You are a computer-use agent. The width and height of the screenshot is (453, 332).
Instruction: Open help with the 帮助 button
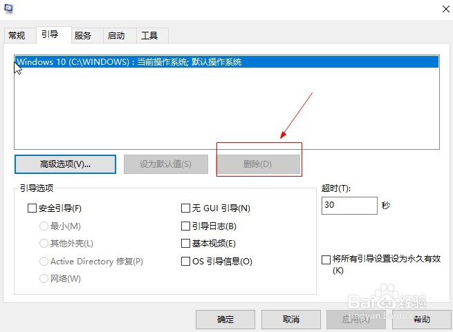421,320
